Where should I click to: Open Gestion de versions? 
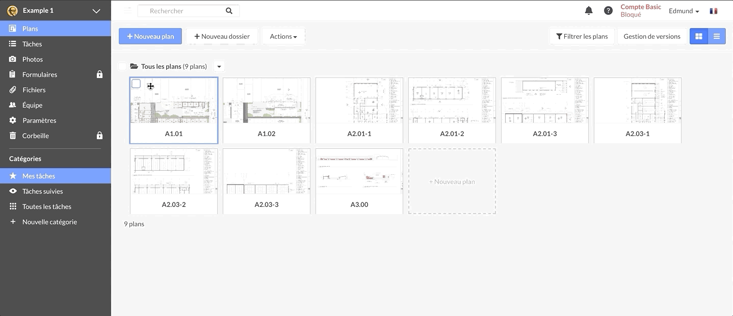[x=651, y=36]
